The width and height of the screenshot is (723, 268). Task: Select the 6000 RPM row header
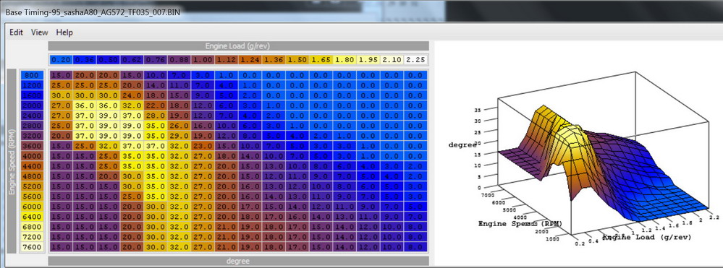point(33,207)
